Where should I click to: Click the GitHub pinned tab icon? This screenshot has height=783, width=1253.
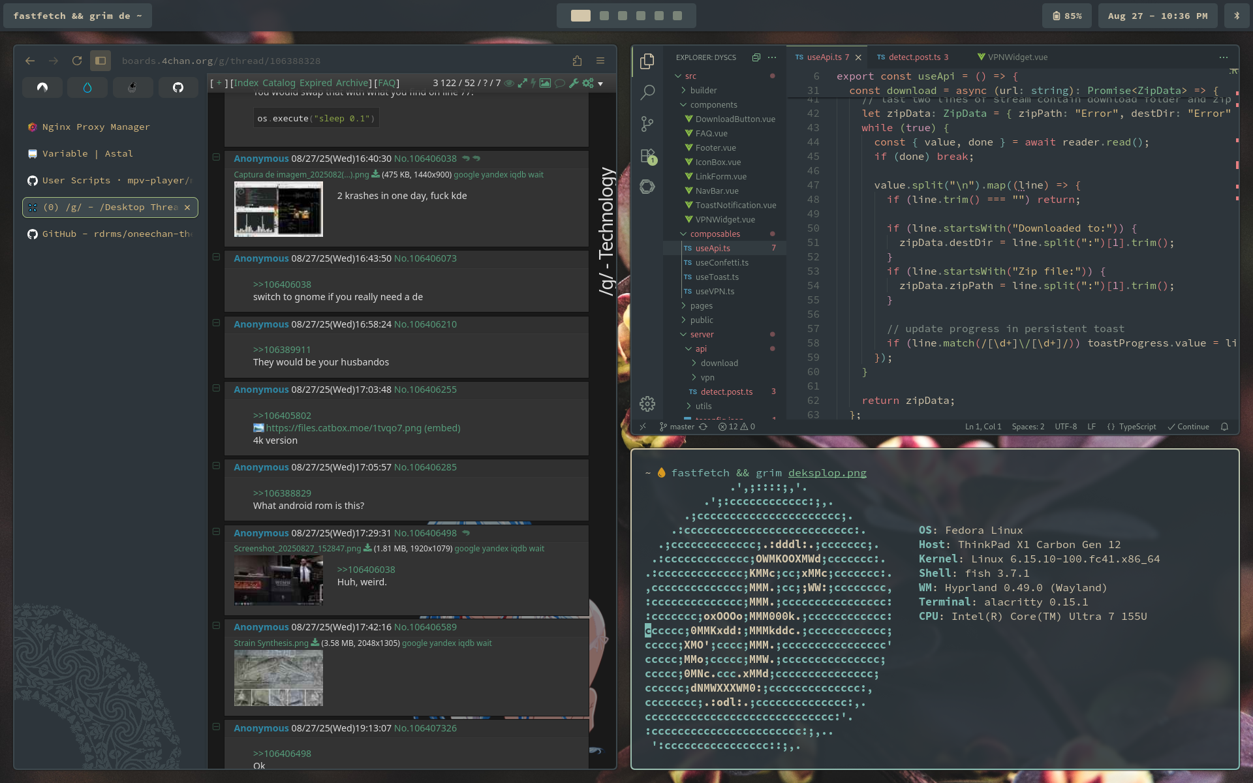pyautogui.click(x=178, y=87)
